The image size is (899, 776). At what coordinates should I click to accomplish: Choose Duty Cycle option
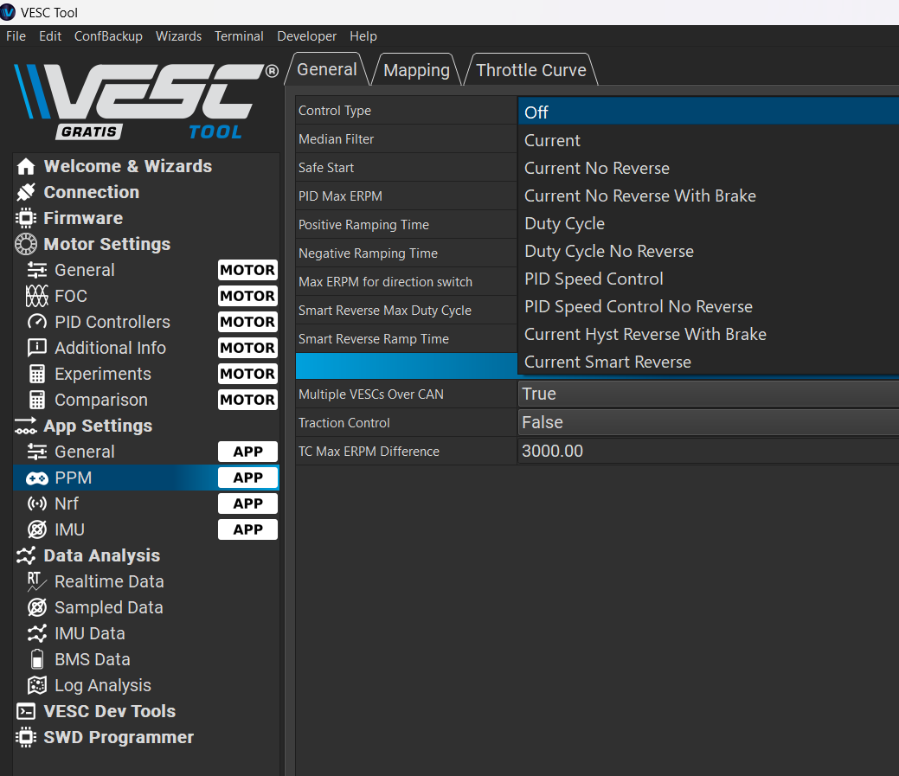(x=709, y=223)
